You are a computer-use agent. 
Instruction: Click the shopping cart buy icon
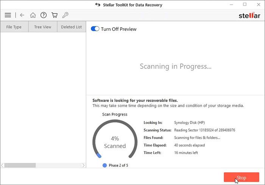coord(55,15)
